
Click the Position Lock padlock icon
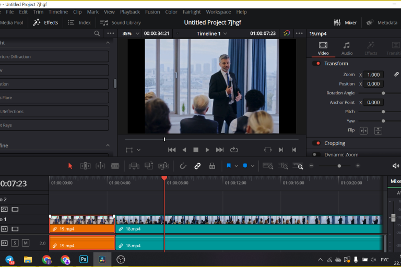[212, 166]
